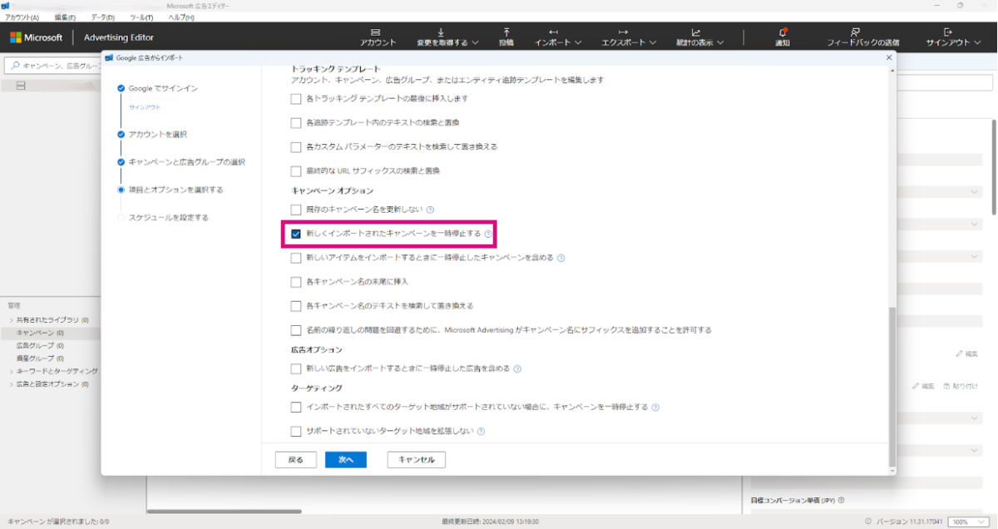The width and height of the screenshot is (998, 529).
Task: Check 各キャンペーン名のテキストを検索して置き換える
Action: tap(296, 306)
